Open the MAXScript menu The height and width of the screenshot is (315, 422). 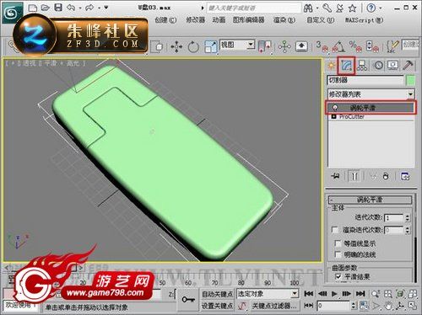(364, 20)
